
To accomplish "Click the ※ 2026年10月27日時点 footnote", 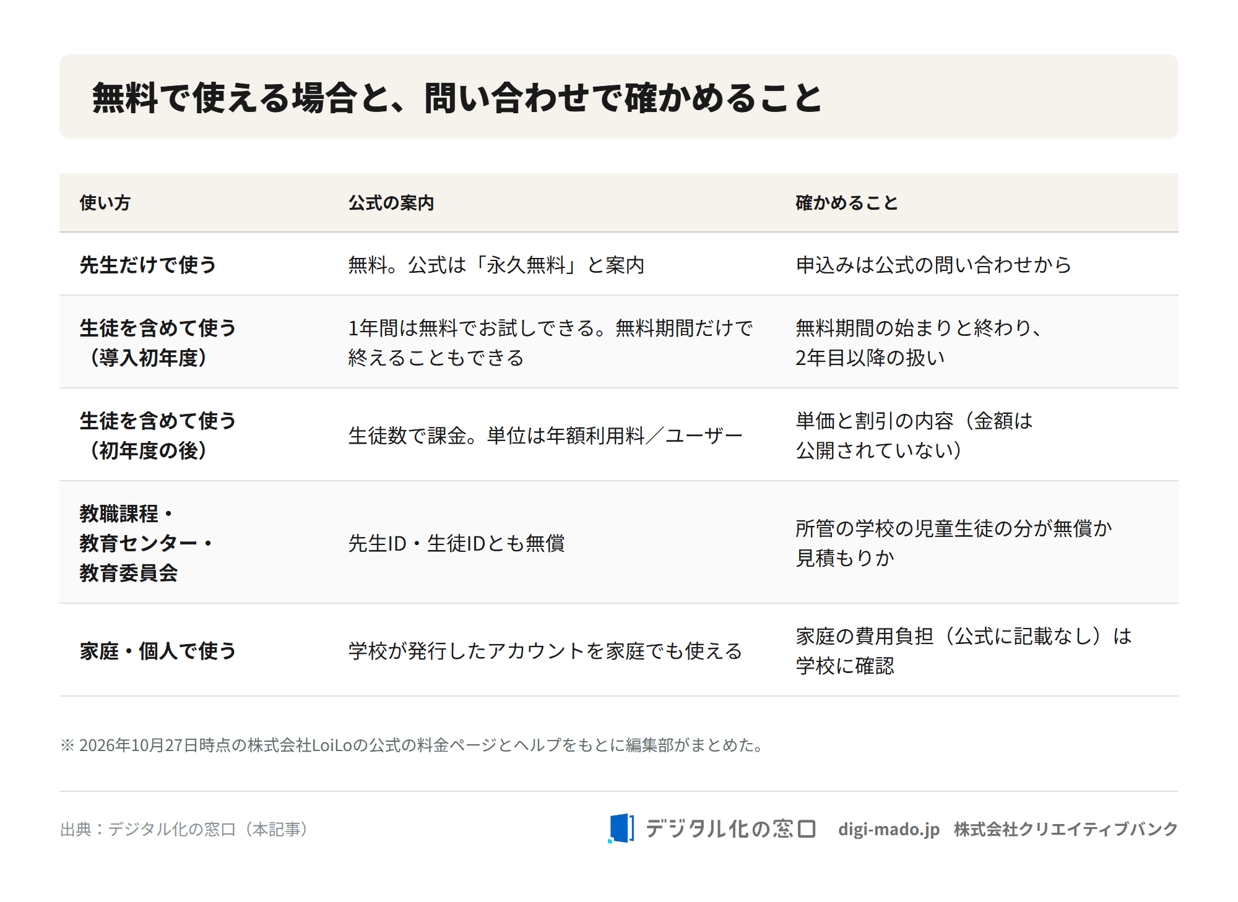I will click(413, 745).
